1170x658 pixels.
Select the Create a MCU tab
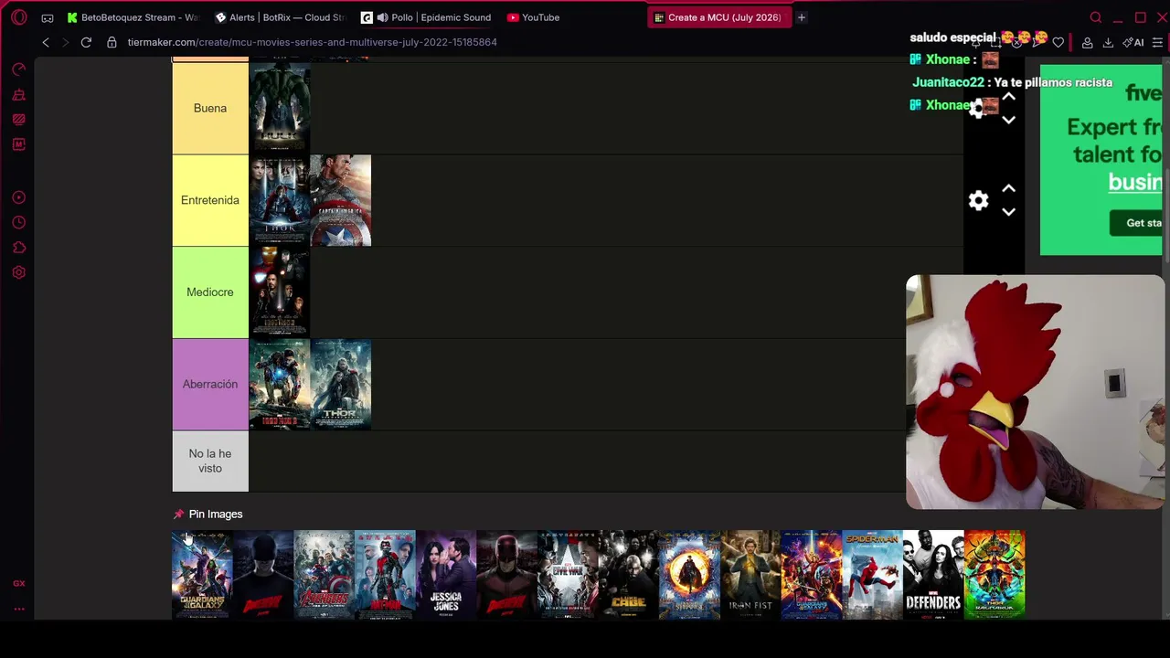(x=719, y=17)
